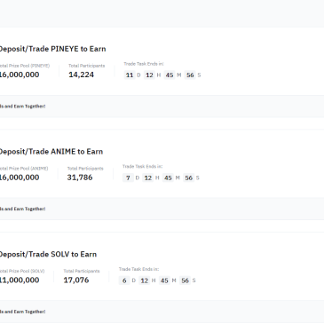Open the Deposit/Trade PINEYE to Earn heading

[52, 49]
